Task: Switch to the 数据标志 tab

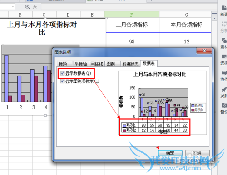Action: pos(130,64)
